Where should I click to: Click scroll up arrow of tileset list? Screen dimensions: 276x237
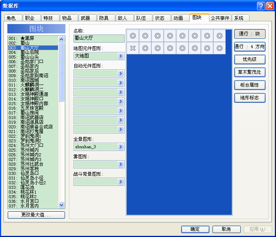click(61, 39)
